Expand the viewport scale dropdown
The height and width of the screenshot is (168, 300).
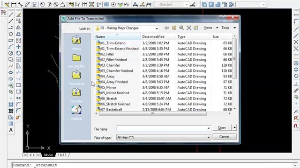coord(263,4)
